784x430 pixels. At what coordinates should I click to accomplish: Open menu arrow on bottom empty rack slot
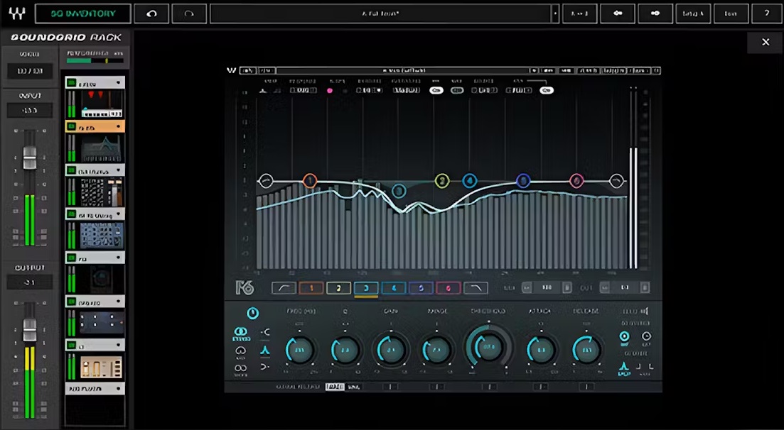click(119, 388)
